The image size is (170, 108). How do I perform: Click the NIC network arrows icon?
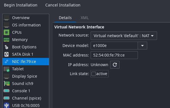click(x=6, y=62)
